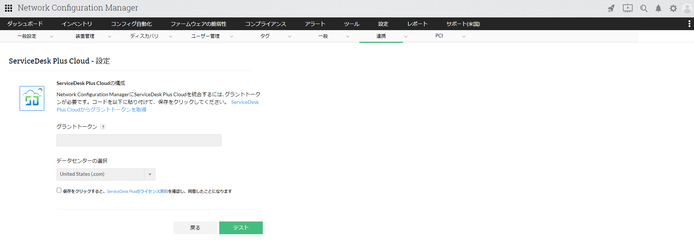Open the notifications bell icon
This screenshot has height=240, width=694.
(x=658, y=8)
